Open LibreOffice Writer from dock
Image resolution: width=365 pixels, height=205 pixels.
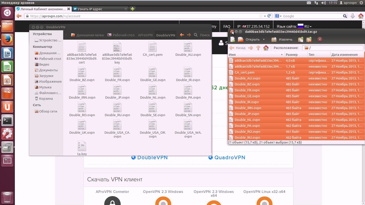click(x=7, y=53)
